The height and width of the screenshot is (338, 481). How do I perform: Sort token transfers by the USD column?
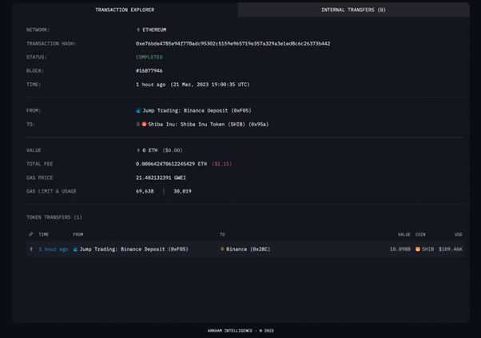click(x=458, y=234)
